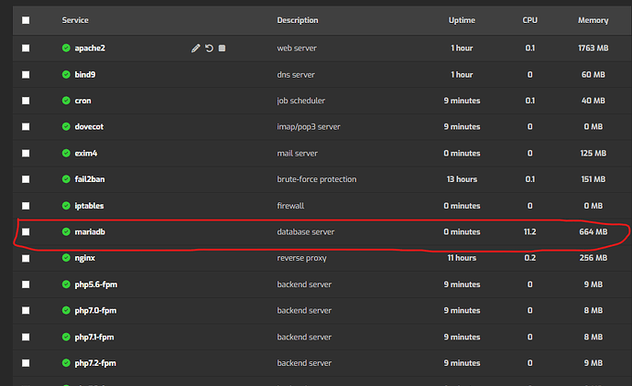Click the 'job scheduler' description text
The width and height of the screenshot is (632, 386).
tap(301, 101)
